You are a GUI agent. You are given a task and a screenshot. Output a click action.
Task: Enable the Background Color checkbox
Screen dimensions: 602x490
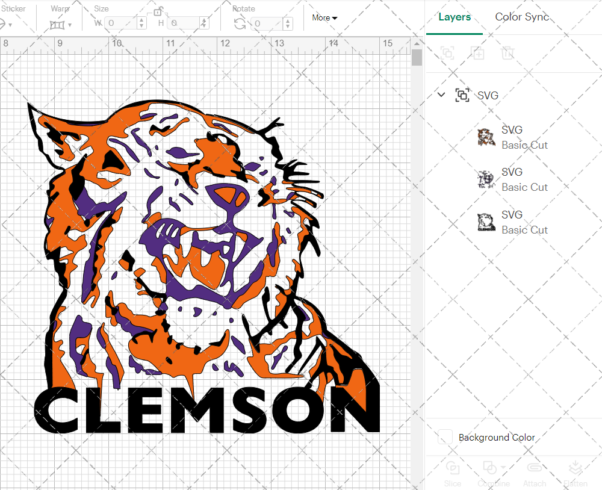click(444, 438)
